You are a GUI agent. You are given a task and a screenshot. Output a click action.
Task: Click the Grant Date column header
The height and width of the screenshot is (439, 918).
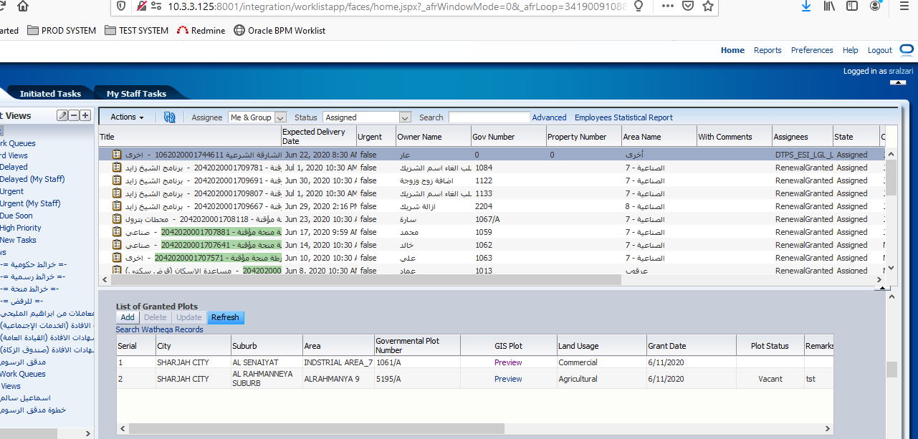point(691,346)
